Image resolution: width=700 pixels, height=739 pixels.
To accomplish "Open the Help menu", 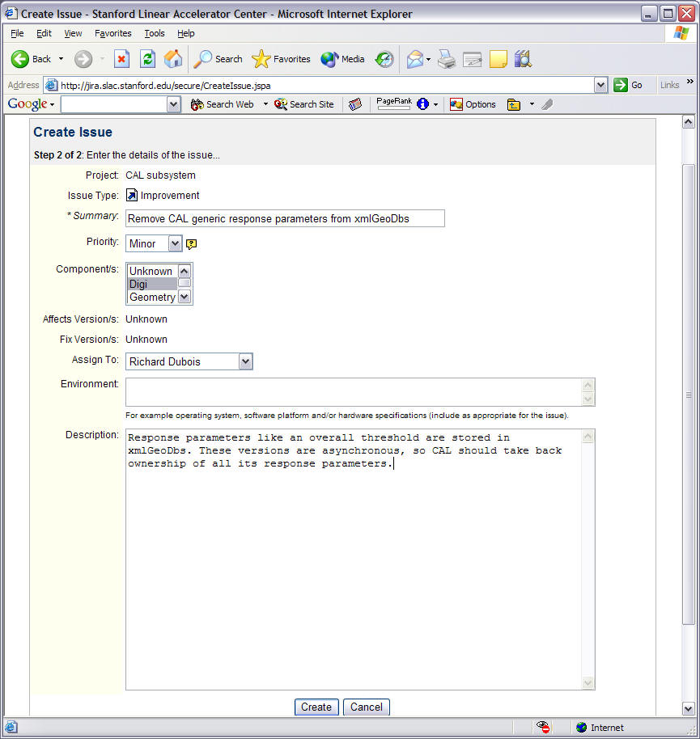I will (186, 33).
